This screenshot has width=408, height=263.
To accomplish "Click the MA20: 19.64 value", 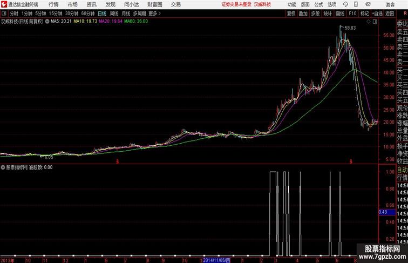I will pos(110,22).
